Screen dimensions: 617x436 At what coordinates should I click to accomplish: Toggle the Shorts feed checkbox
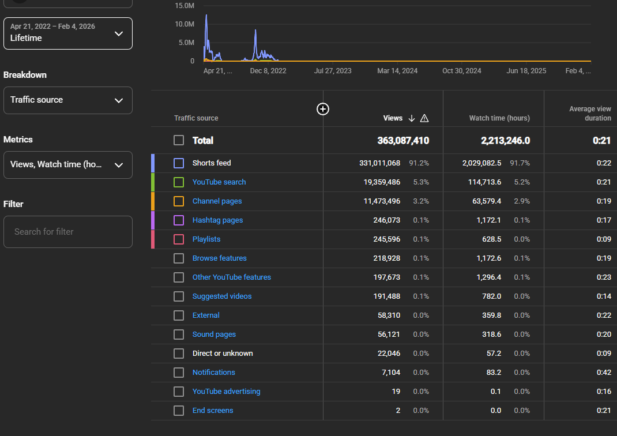[x=179, y=163]
